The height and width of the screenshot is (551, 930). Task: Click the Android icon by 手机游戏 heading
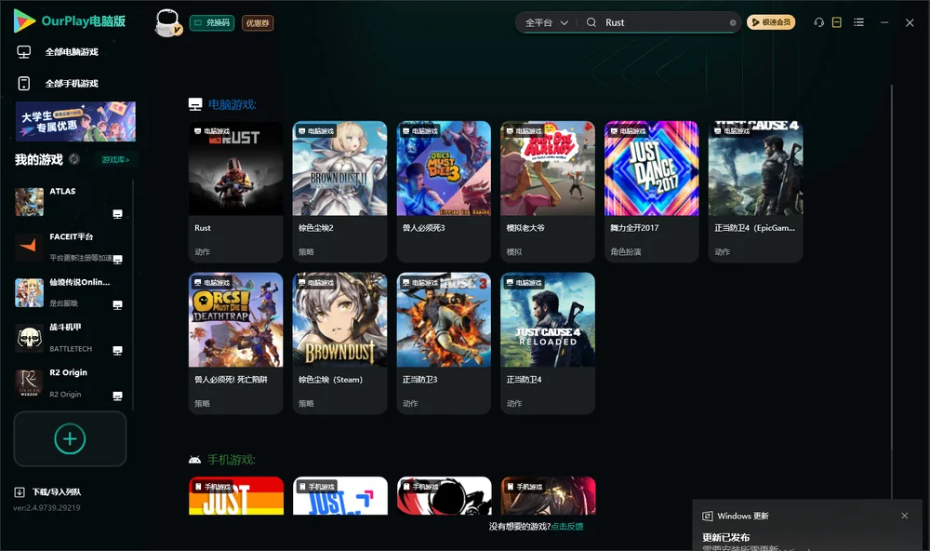click(x=194, y=460)
